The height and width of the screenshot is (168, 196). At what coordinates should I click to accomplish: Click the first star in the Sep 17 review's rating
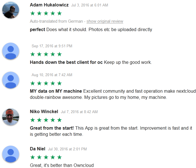click(x=33, y=54)
